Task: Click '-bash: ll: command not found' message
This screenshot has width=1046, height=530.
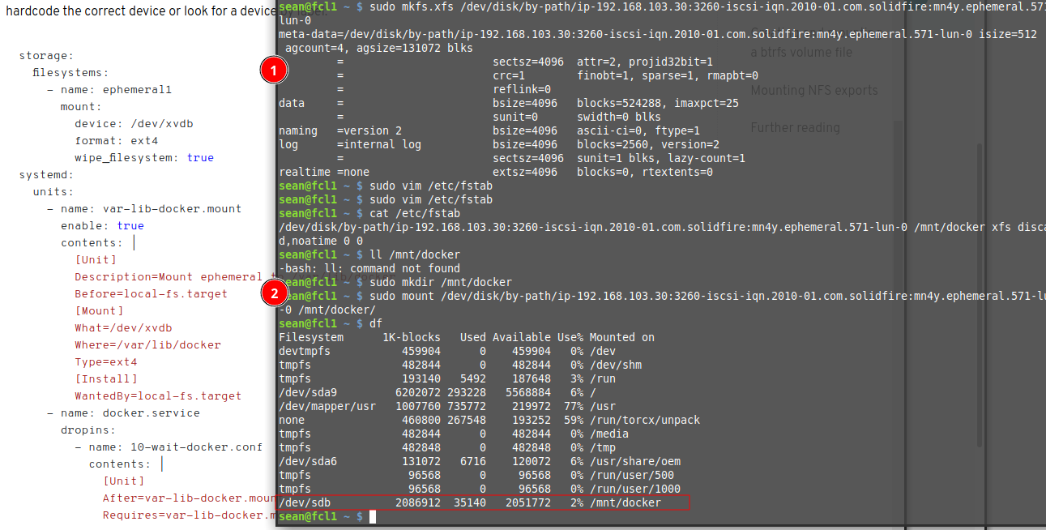Action: [x=369, y=268]
